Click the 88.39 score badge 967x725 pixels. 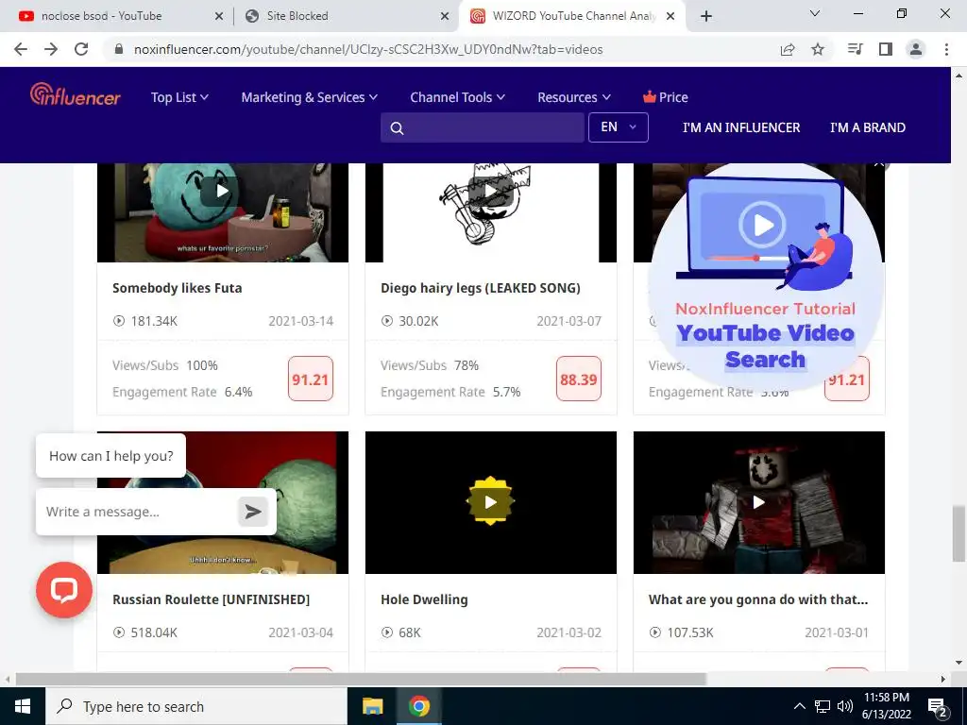coord(579,379)
